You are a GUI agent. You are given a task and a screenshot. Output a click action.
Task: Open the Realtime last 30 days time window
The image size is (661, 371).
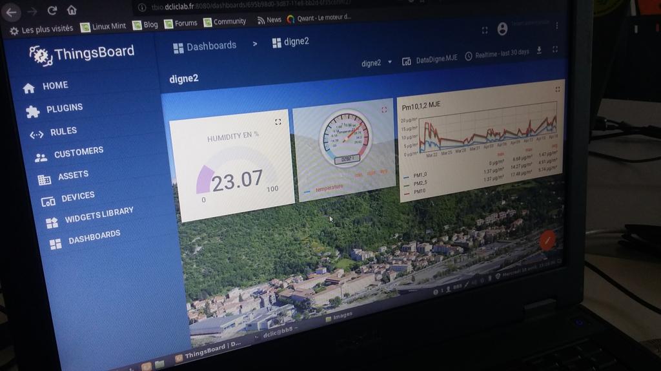pyautogui.click(x=497, y=54)
